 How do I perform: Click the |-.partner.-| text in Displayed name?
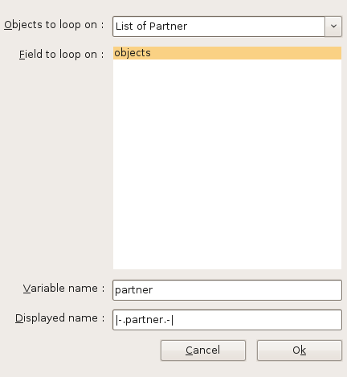(x=145, y=320)
